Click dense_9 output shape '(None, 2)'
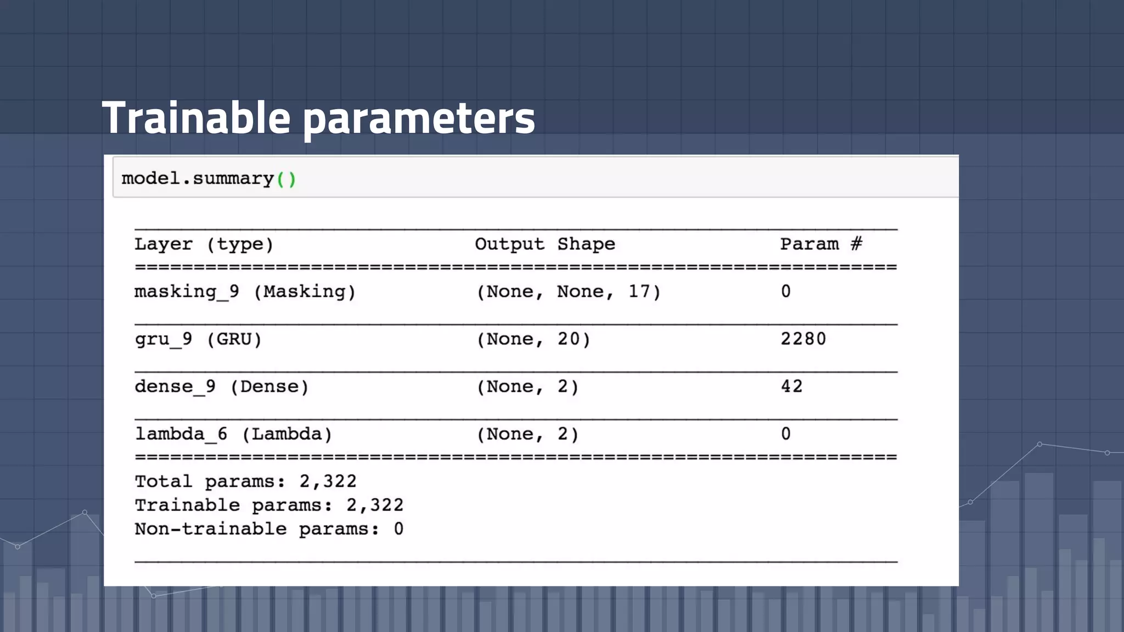The width and height of the screenshot is (1124, 632). pyautogui.click(x=527, y=387)
